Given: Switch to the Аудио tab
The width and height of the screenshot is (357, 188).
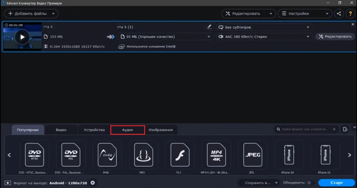Looking at the screenshot, I should tap(128, 130).
